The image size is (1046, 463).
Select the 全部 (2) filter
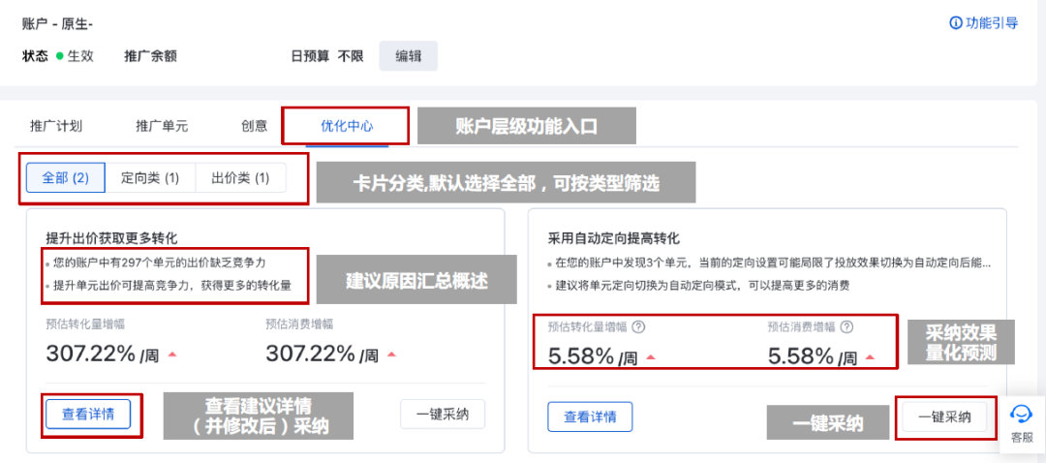click(66, 178)
